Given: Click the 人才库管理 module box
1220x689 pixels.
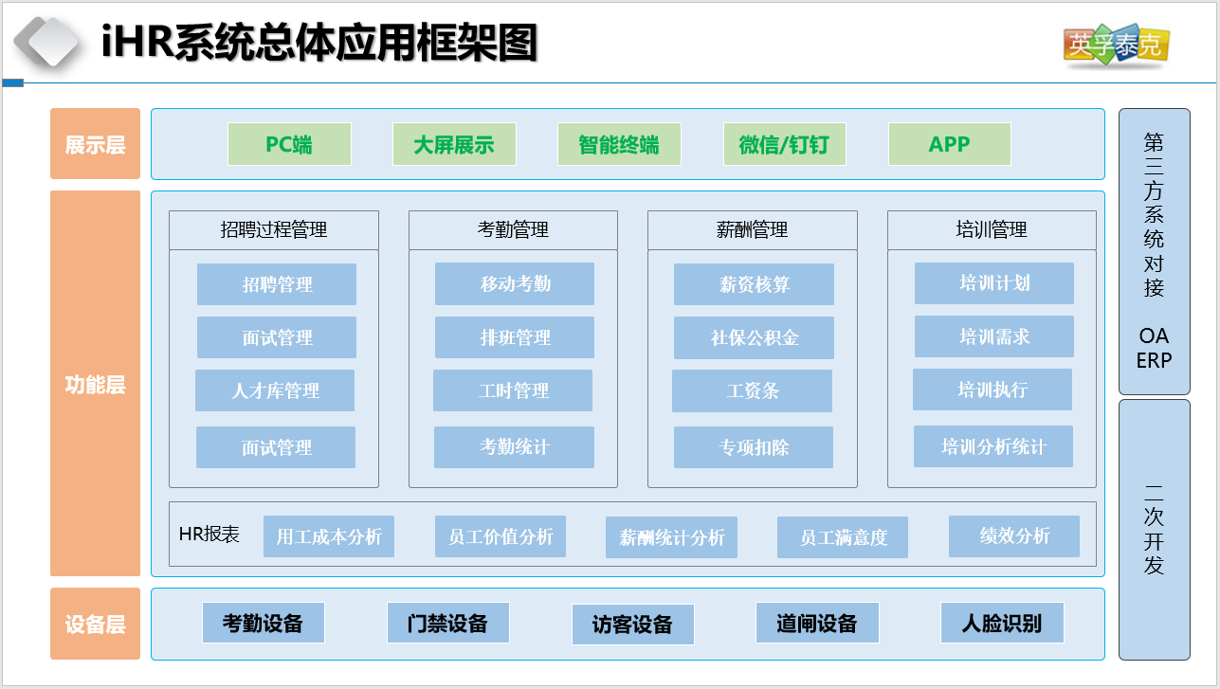Looking at the screenshot, I should click(x=275, y=390).
